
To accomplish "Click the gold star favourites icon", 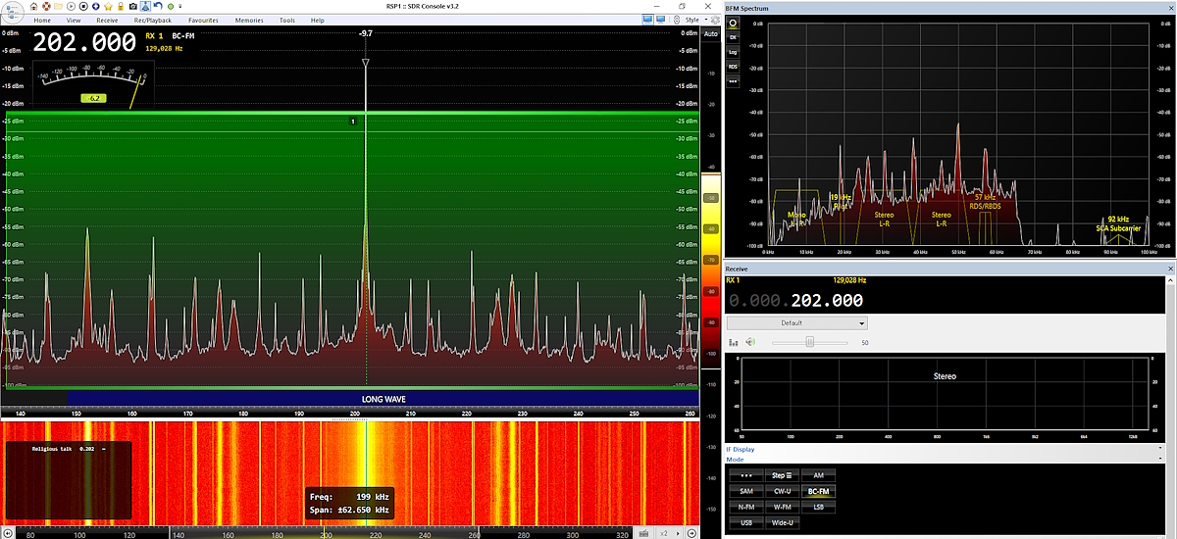I will click(x=107, y=6).
